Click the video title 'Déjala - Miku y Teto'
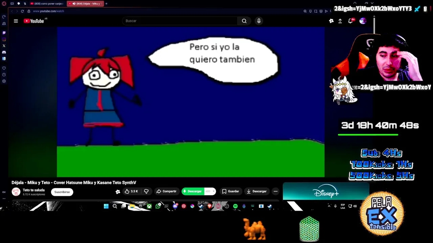433x243 pixels. click(74, 183)
